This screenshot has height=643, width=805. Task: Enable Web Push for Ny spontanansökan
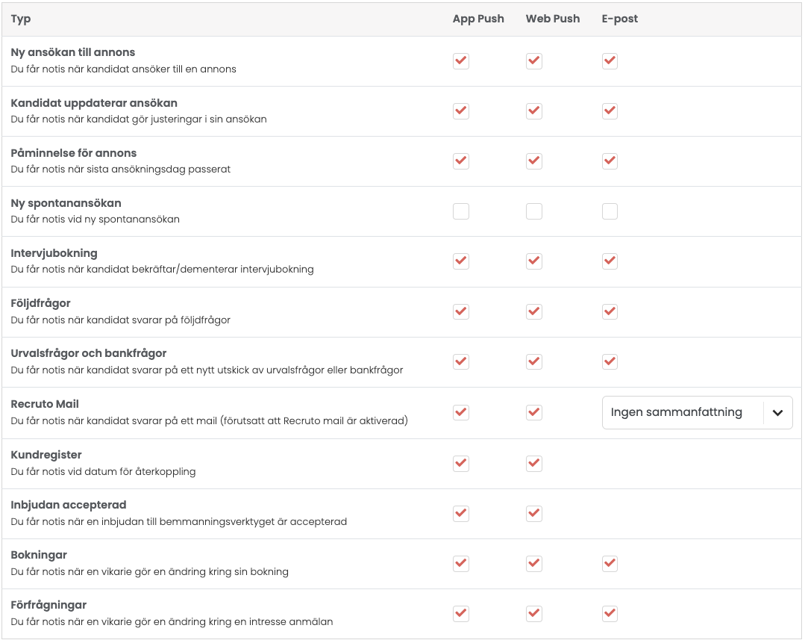pyautogui.click(x=534, y=211)
